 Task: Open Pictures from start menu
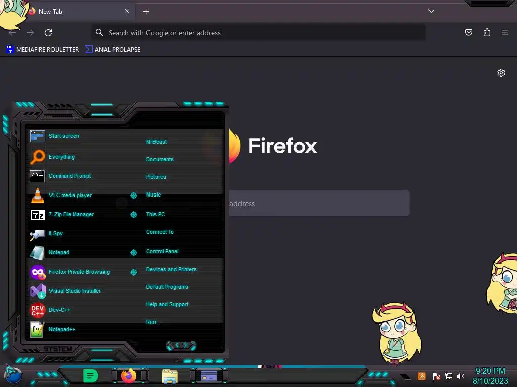156,177
